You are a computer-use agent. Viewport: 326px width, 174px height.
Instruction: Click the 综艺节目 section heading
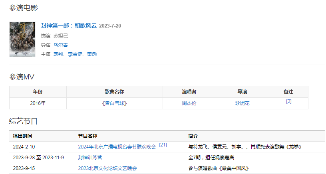click(24, 121)
